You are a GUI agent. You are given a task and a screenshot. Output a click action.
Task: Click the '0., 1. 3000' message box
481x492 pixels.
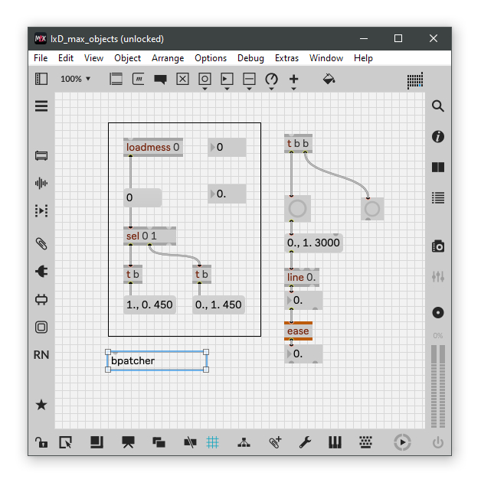pos(313,243)
